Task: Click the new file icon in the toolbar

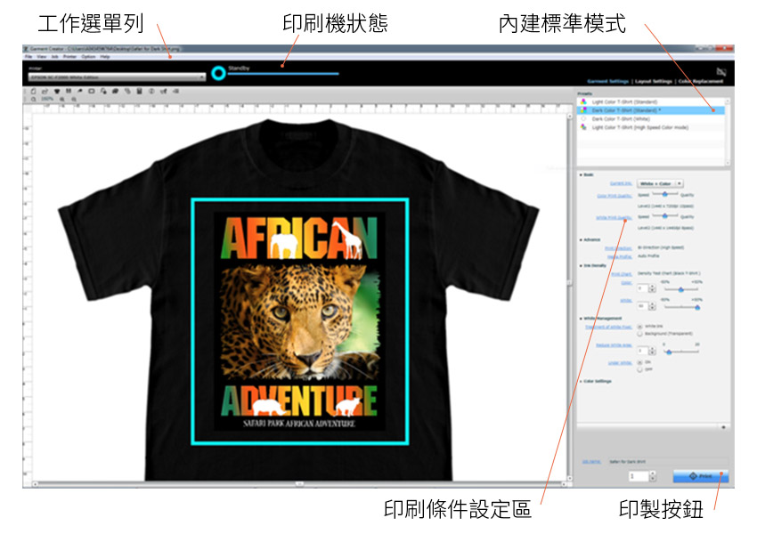Action: (x=33, y=90)
